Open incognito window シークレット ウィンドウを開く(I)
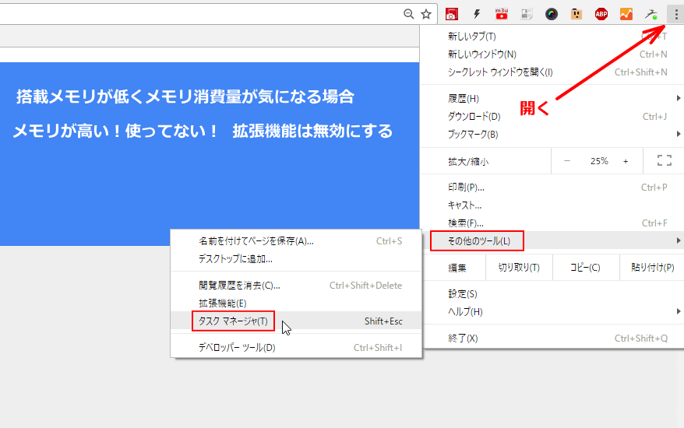Image resolution: width=684 pixels, height=428 pixels. (552, 72)
